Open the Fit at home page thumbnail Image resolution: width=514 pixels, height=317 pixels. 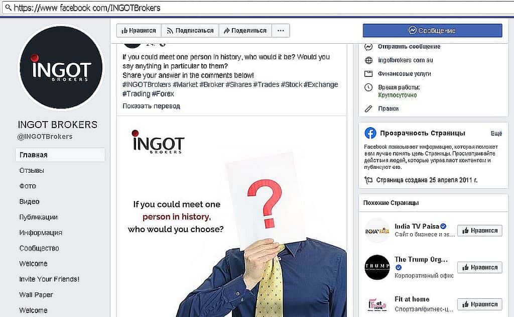tap(377, 304)
